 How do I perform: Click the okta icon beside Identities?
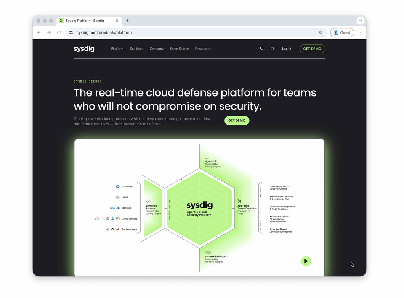click(x=112, y=208)
